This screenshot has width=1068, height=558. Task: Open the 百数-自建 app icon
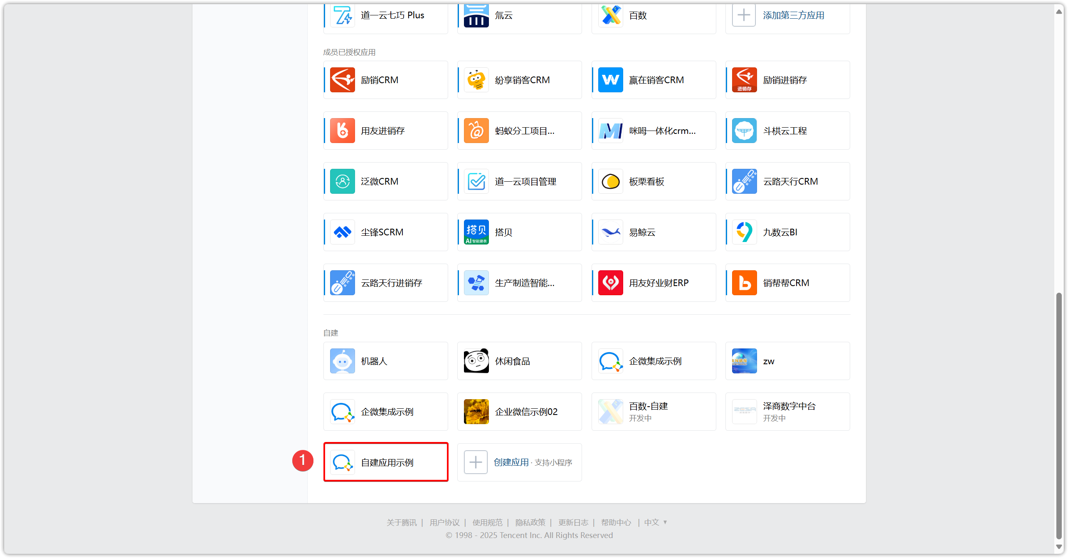point(610,412)
